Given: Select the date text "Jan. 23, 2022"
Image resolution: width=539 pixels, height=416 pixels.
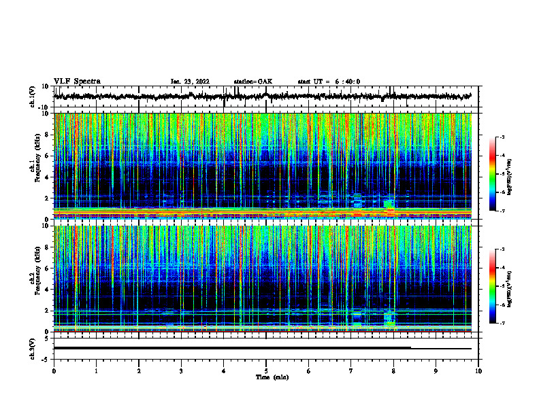Looking at the screenshot, I should tap(190, 82).
